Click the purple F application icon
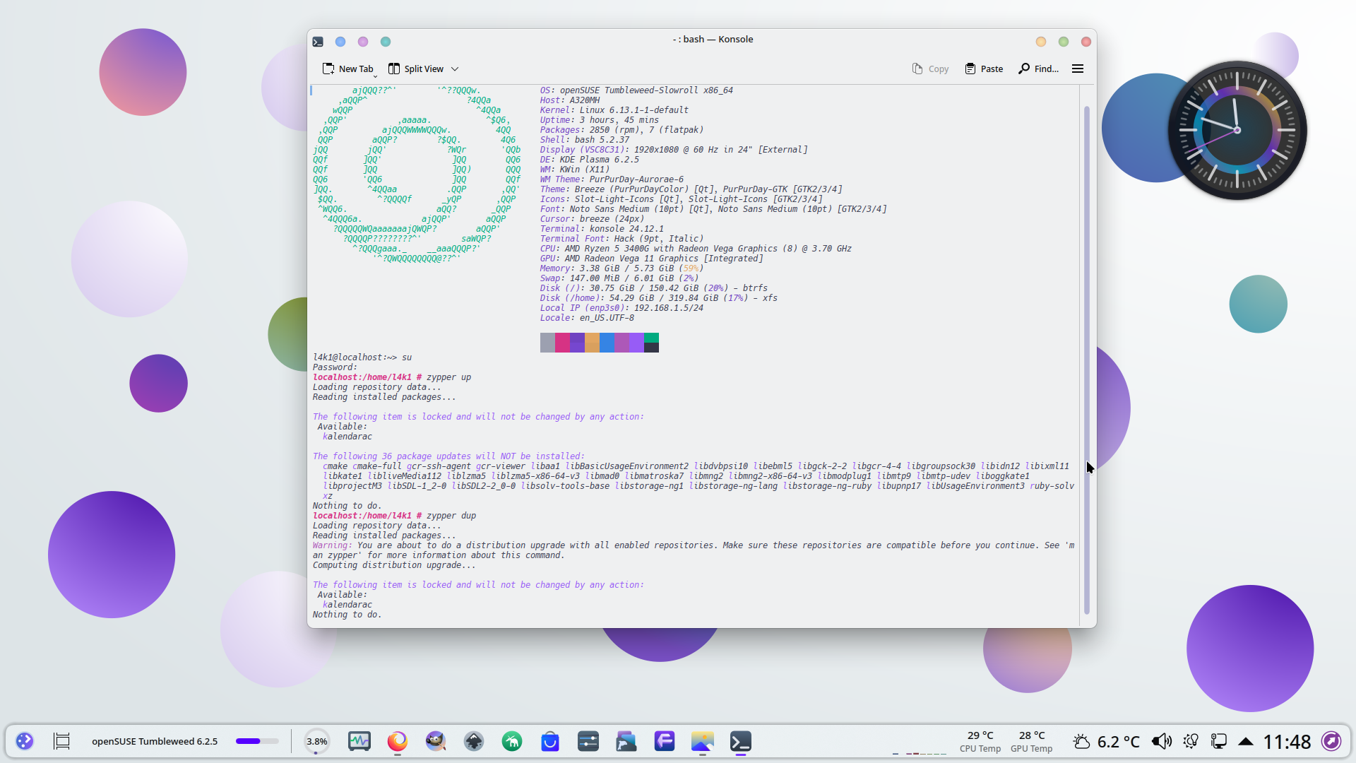 [x=665, y=740]
